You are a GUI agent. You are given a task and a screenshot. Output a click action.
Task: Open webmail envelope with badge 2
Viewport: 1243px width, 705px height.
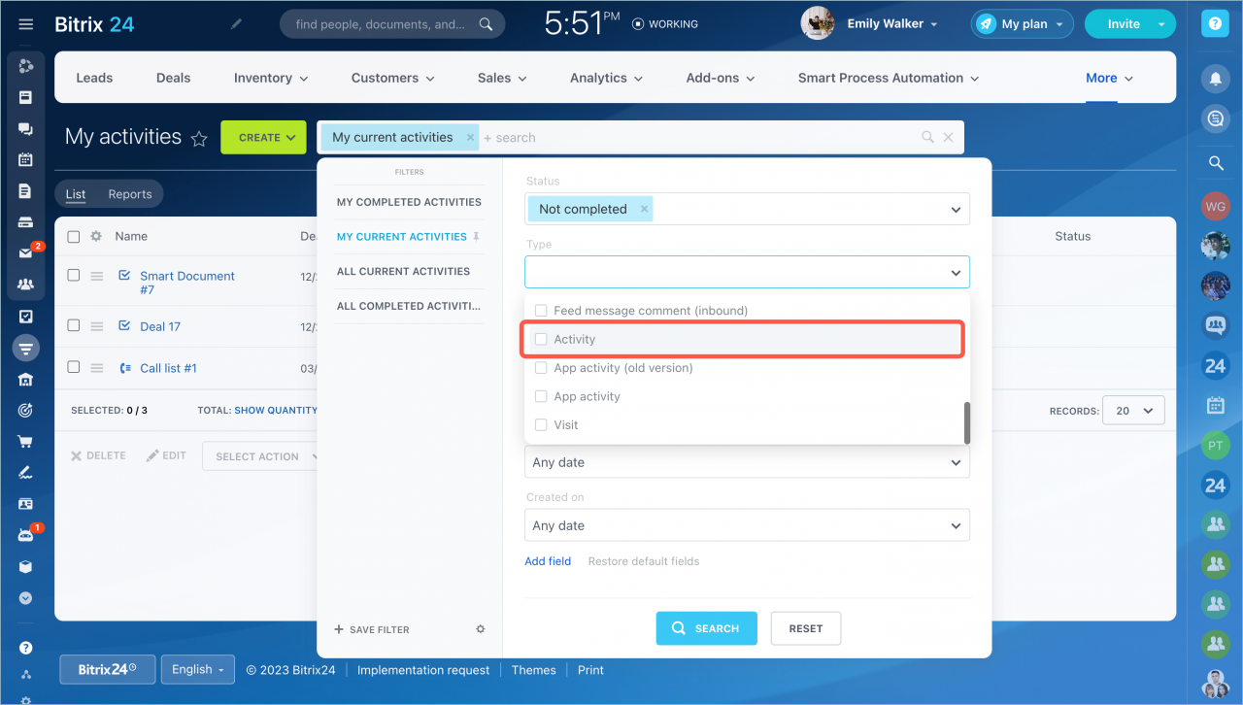click(x=26, y=253)
